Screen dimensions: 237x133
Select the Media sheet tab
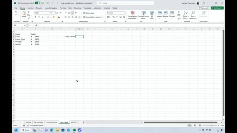click(28, 122)
